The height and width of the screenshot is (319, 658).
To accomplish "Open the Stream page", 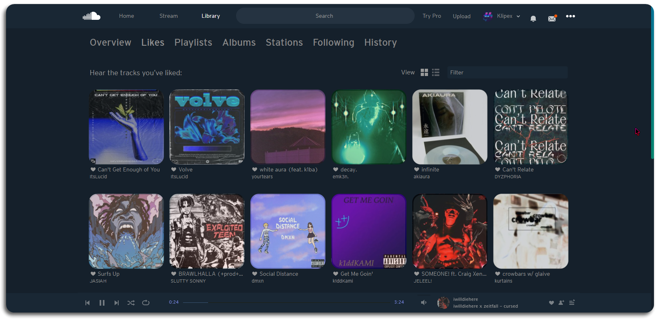I will tap(168, 16).
